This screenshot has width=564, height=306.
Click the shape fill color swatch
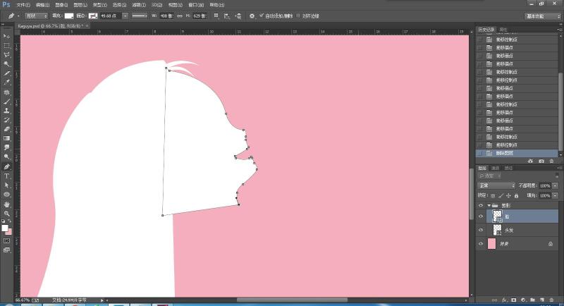(69, 16)
